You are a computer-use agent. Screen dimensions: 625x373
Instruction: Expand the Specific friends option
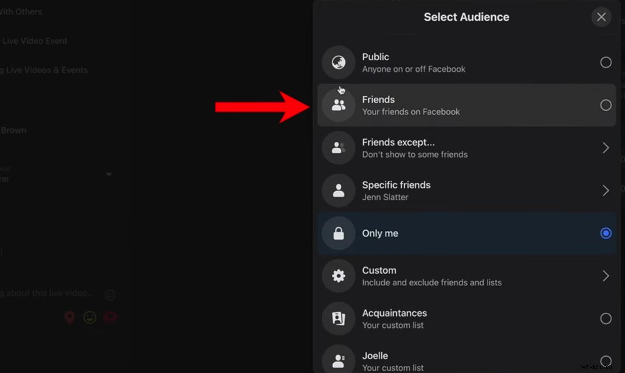click(605, 190)
